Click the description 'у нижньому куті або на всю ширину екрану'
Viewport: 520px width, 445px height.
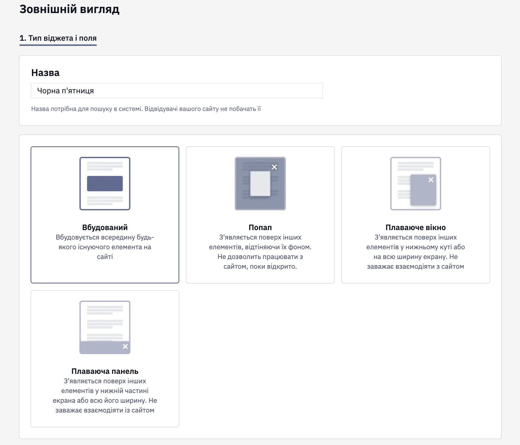[416, 252]
